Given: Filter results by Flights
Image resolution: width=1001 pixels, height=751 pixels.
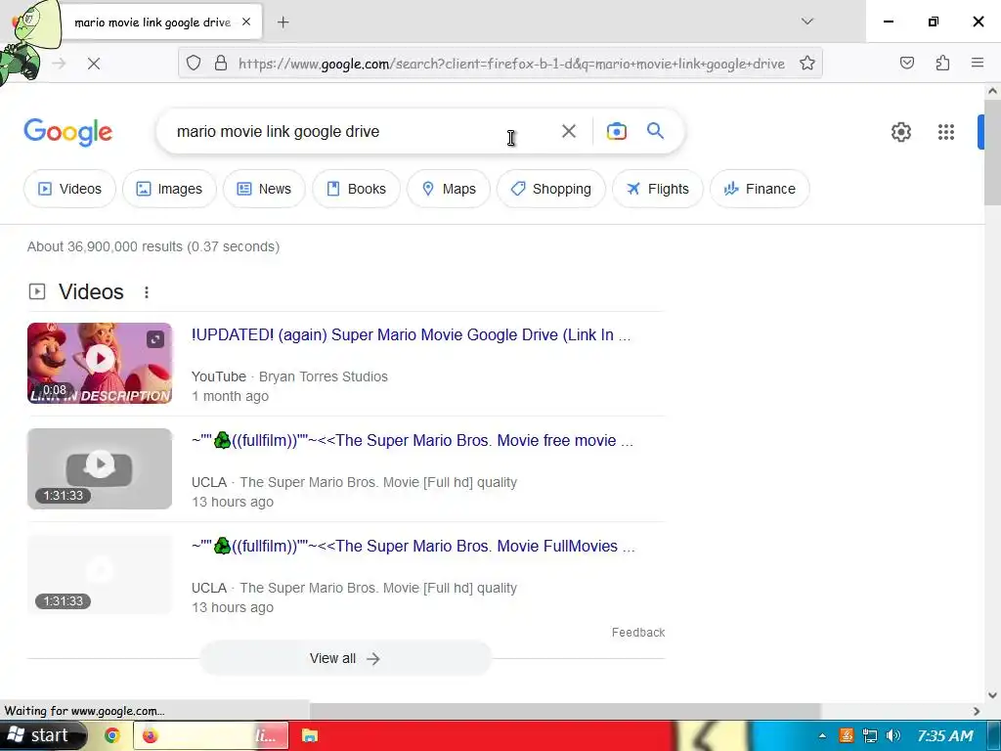Looking at the screenshot, I should [x=658, y=189].
